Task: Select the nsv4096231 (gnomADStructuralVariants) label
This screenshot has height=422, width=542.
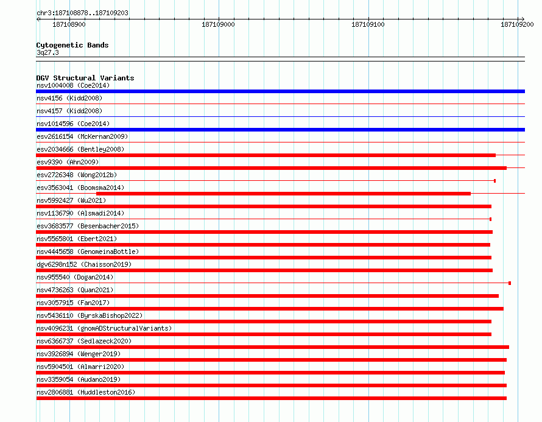Action: pyautogui.click(x=104, y=328)
